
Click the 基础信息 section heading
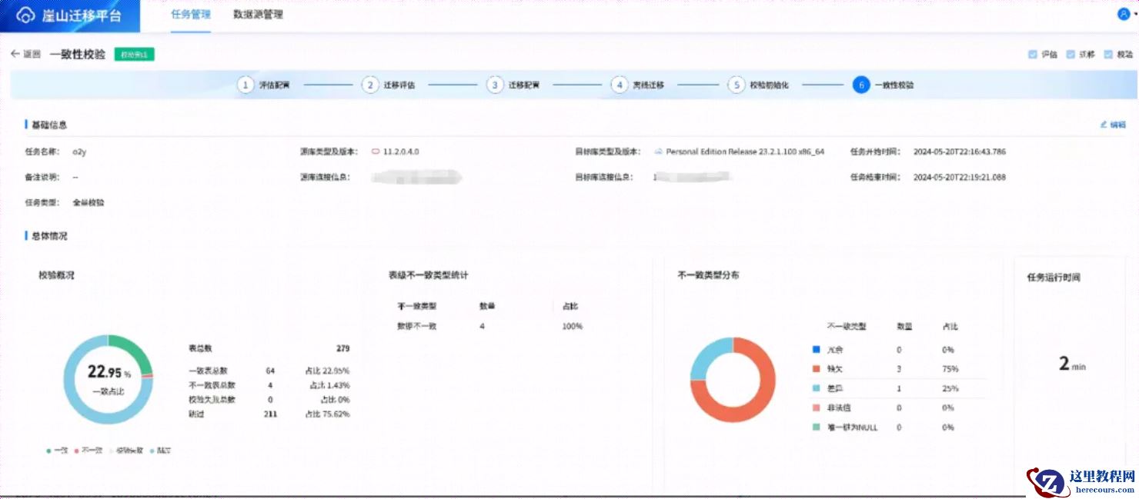coord(48,125)
